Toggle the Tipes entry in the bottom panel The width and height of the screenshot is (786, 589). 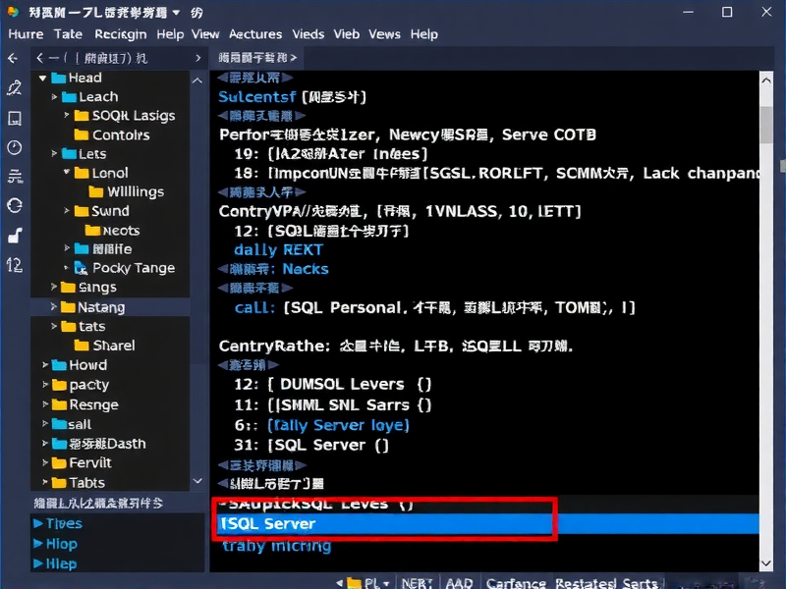click(x=61, y=523)
